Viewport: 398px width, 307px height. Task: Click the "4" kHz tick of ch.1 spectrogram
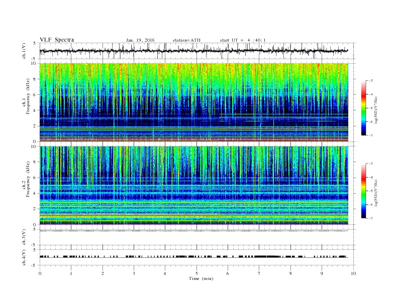point(35,110)
